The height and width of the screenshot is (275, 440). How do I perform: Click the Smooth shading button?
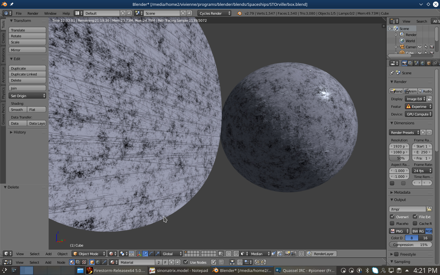click(x=18, y=109)
